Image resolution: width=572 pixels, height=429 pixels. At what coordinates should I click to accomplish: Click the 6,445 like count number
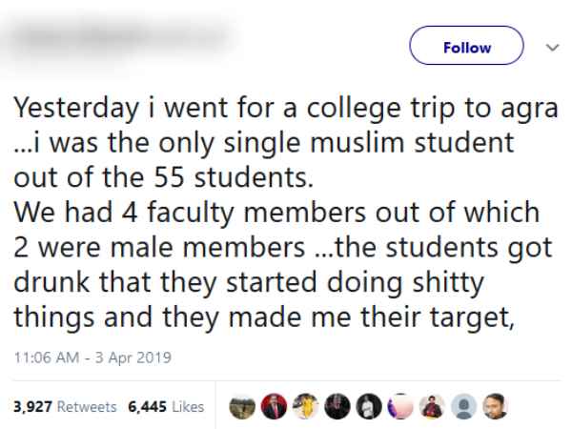click(146, 406)
